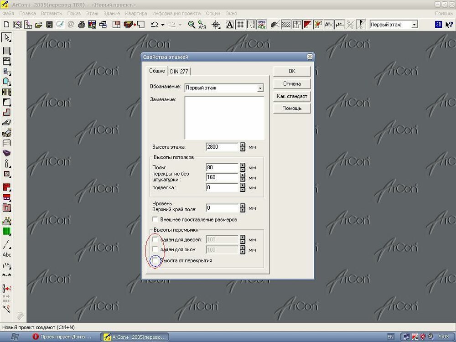Click the hatching display icon in toolbar
Image resolution: width=456 pixels, height=342 pixels.
286,25
